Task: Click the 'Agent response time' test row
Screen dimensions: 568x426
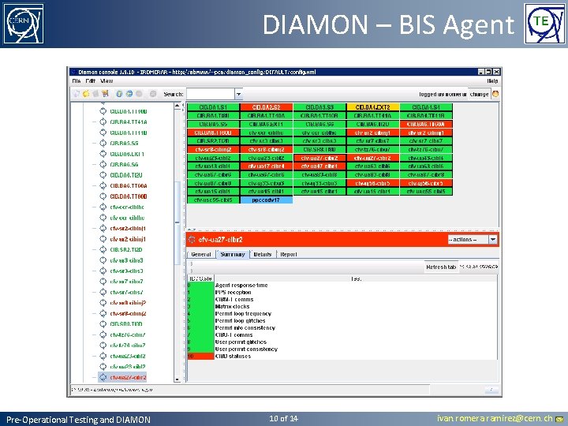Action: 342,286
